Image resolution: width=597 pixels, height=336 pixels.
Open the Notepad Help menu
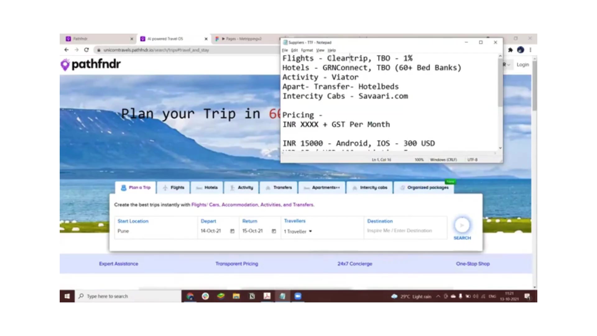point(332,50)
